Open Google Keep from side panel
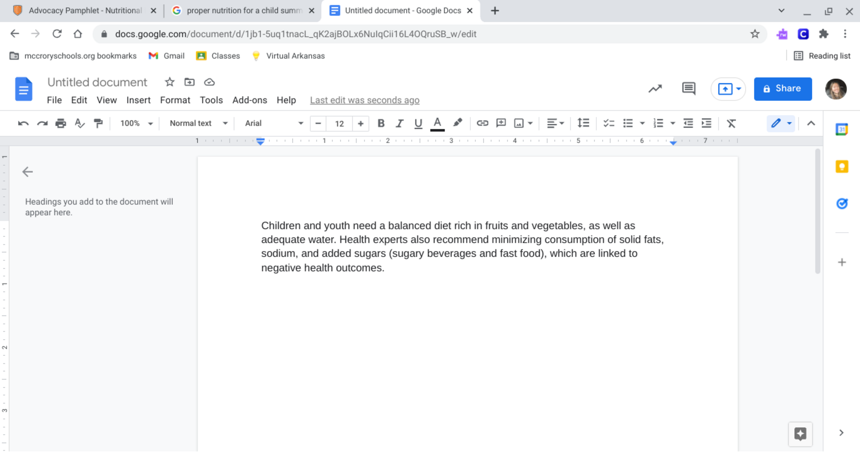Viewport: 860px width, 452px height. pyautogui.click(x=842, y=167)
